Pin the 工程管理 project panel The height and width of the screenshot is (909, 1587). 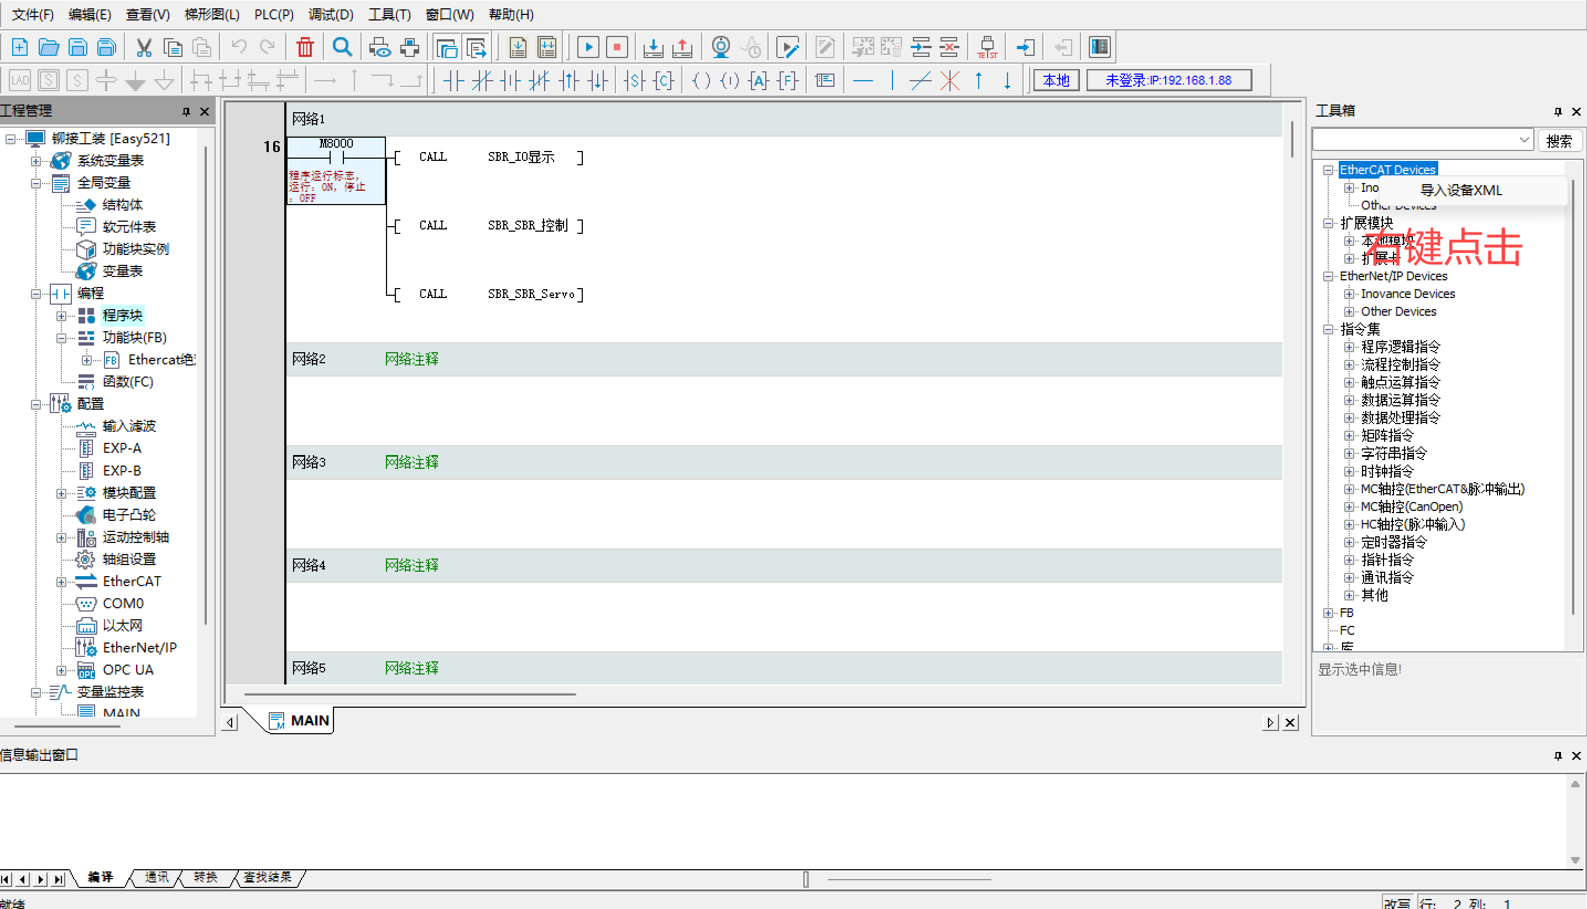pyautogui.click(x=185, y=111)
